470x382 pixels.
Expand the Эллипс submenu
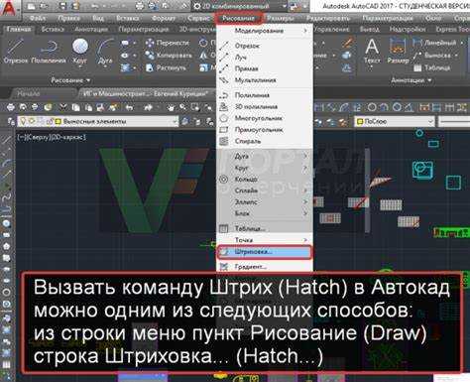click(x=265, y=201)
